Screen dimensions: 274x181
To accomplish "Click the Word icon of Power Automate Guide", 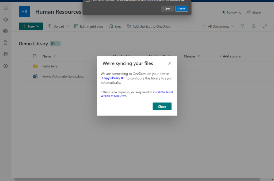I will [x=35, y=76].
